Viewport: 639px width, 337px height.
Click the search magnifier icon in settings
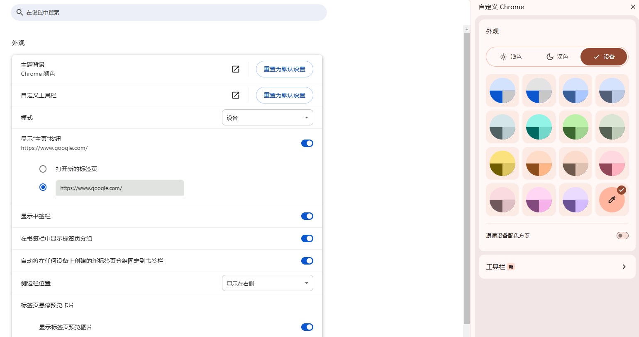point(20,12)
